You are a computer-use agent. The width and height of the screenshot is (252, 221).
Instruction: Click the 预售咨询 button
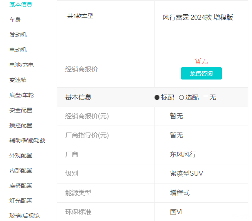tap(201, 73)
